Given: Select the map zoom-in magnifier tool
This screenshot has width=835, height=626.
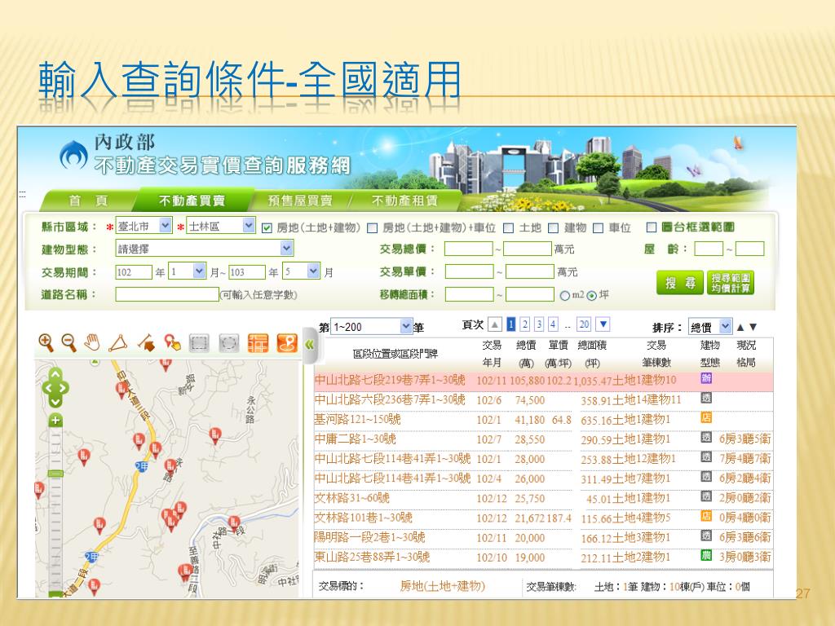Looking at the screenshot, I should 46,343.
